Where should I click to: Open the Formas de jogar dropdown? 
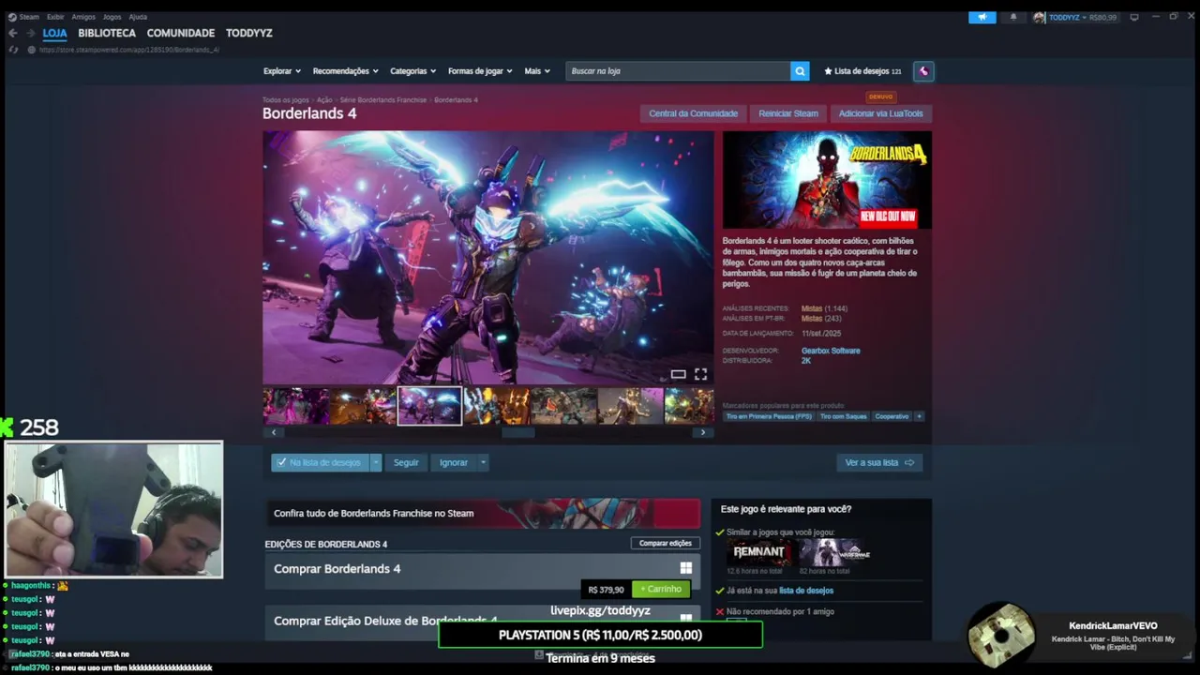481,71
